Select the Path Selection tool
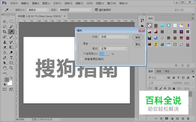Screen dimensions: 196x122 (5, 63)
